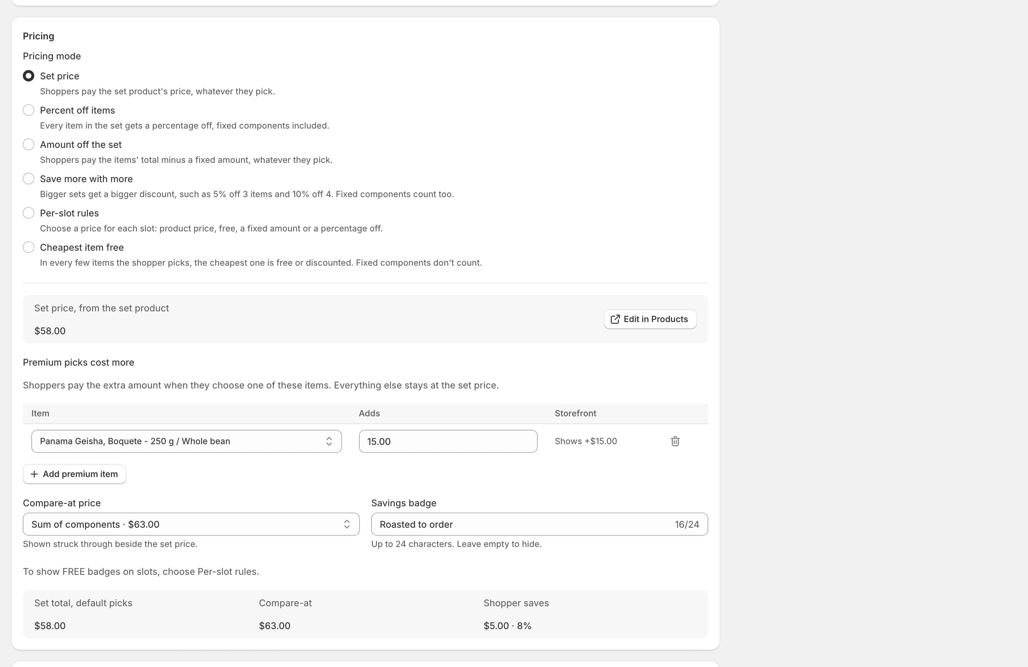The width and height of the screenshot is (1028, 667).
Task: Click the Shows +$15.00 storefront text
Action: [x=586, y=441]
